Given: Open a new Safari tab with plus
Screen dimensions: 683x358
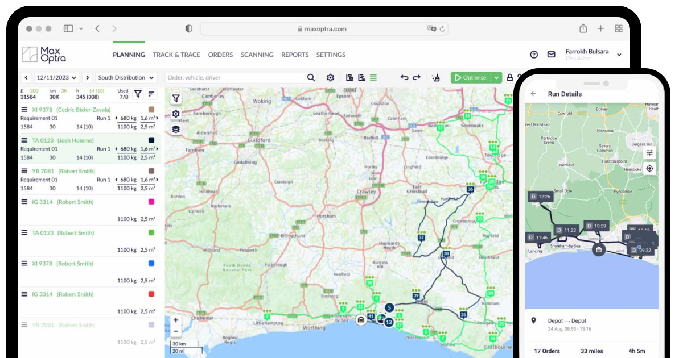Looking at the screenshot, I should [600, 28].
